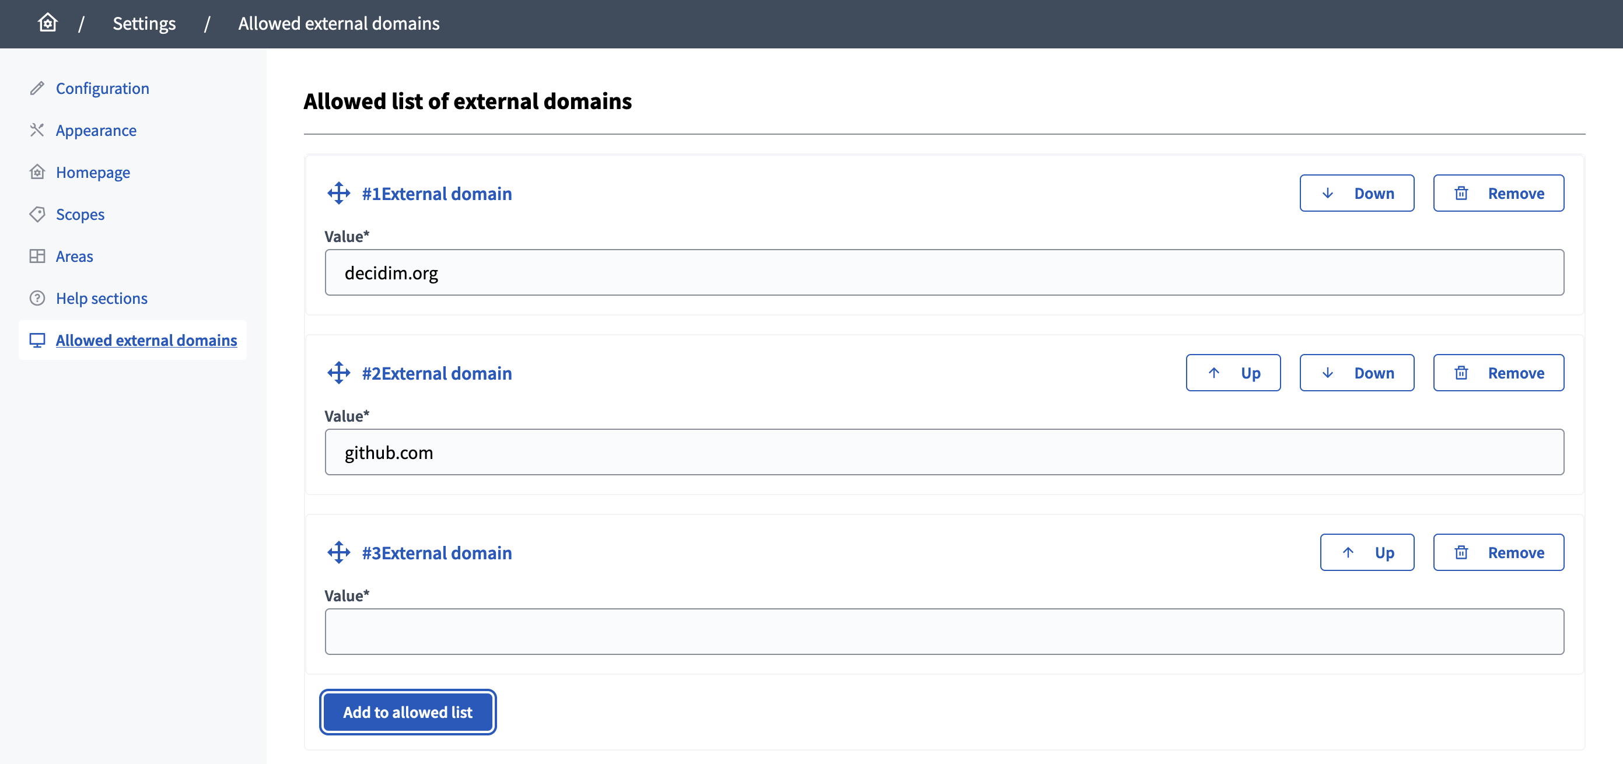Select the Scopes tag icon
The height and width of the screenshot is (764, 1623).
pos(37,214)
